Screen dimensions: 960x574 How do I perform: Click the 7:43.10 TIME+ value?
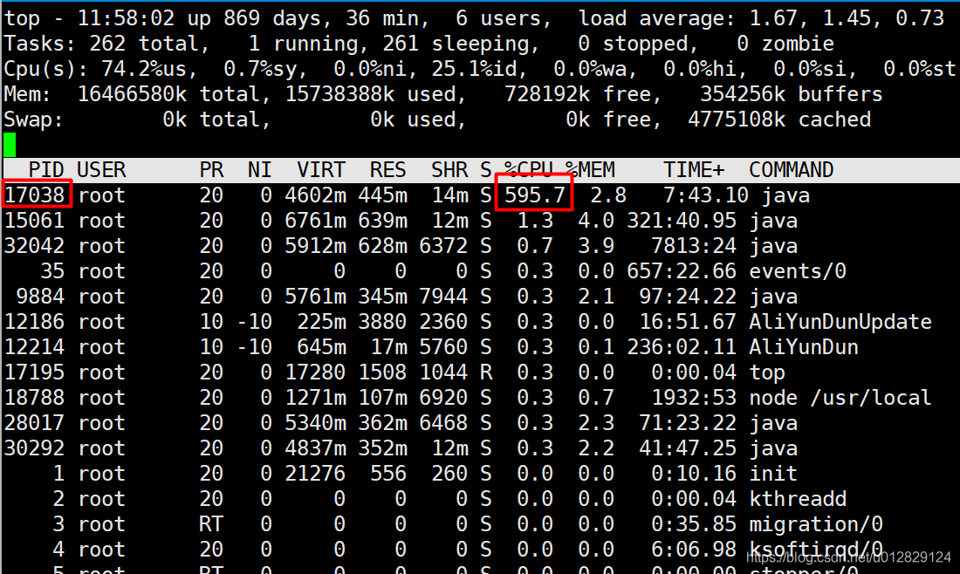(x=706, y=195)
